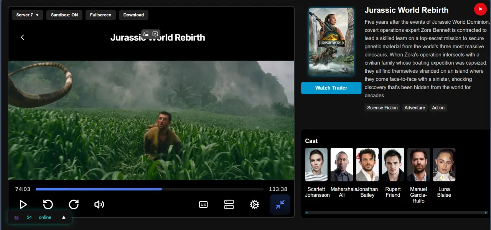The width and height of the screenshot is (491, 230).
Task: Open the Server 7 dropdown
Action: [x=27, y=15]
